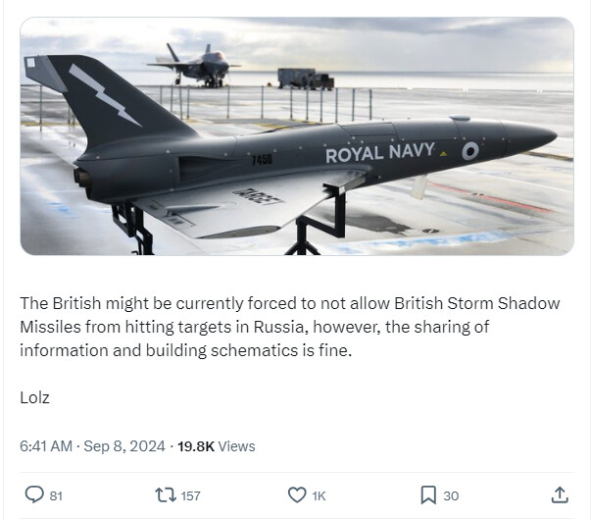Open the Royal Navy drone photo
Image resolution: width=591 pixels, height=520 pixels.
coord(297,136)
